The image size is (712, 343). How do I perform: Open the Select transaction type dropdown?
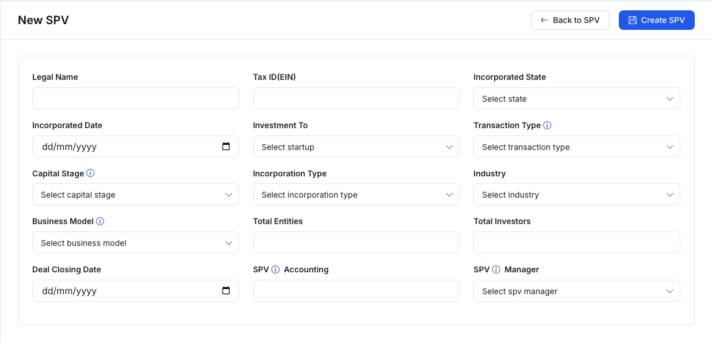click(576, 147)
